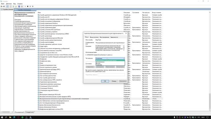Click left pane horizontal scrollbar thumb
Screen dimensions: 211x119
tap(6, 112)
